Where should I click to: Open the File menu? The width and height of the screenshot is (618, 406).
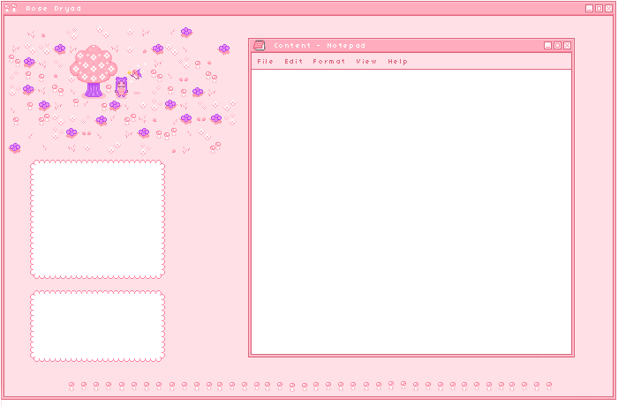pos(265,62)
